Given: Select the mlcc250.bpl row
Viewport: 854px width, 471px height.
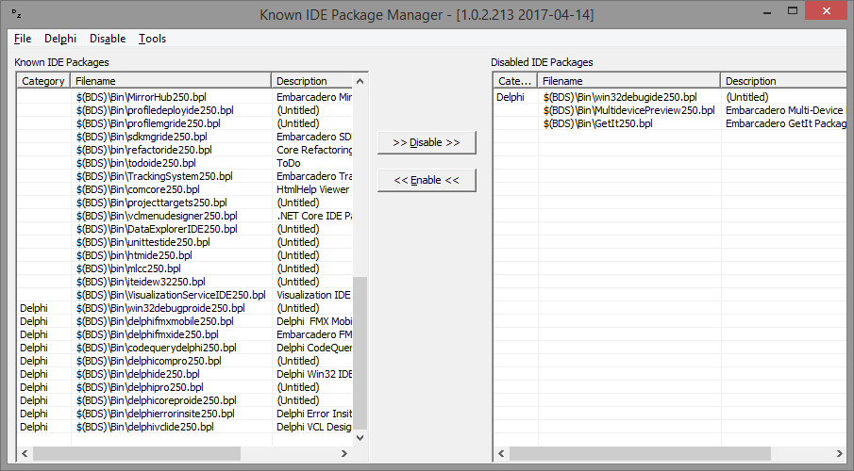Looking at the screenshot, I should 185,268.
